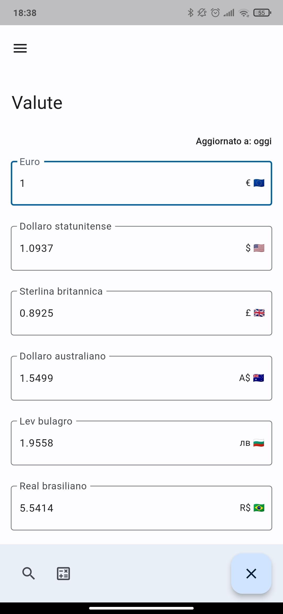Tap the Bulgarian flag icon
The image size is (283, 614).
[259, 443]
